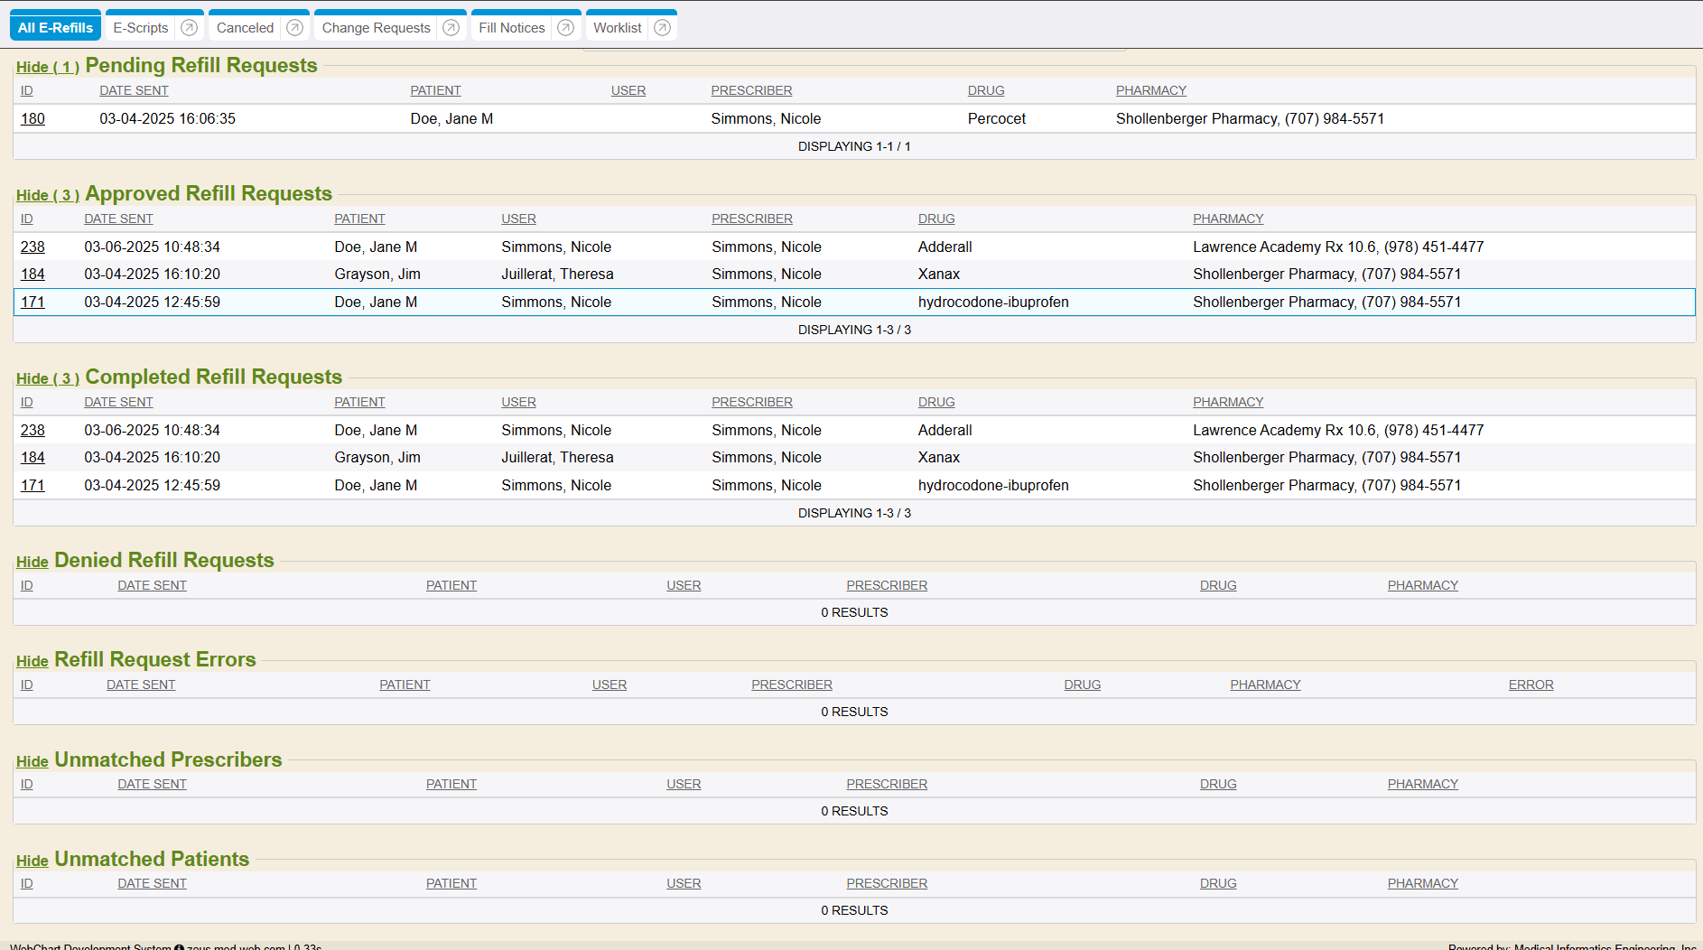
Task: Open Worklist pop-out arrow icon
Action: coord(662,28)
